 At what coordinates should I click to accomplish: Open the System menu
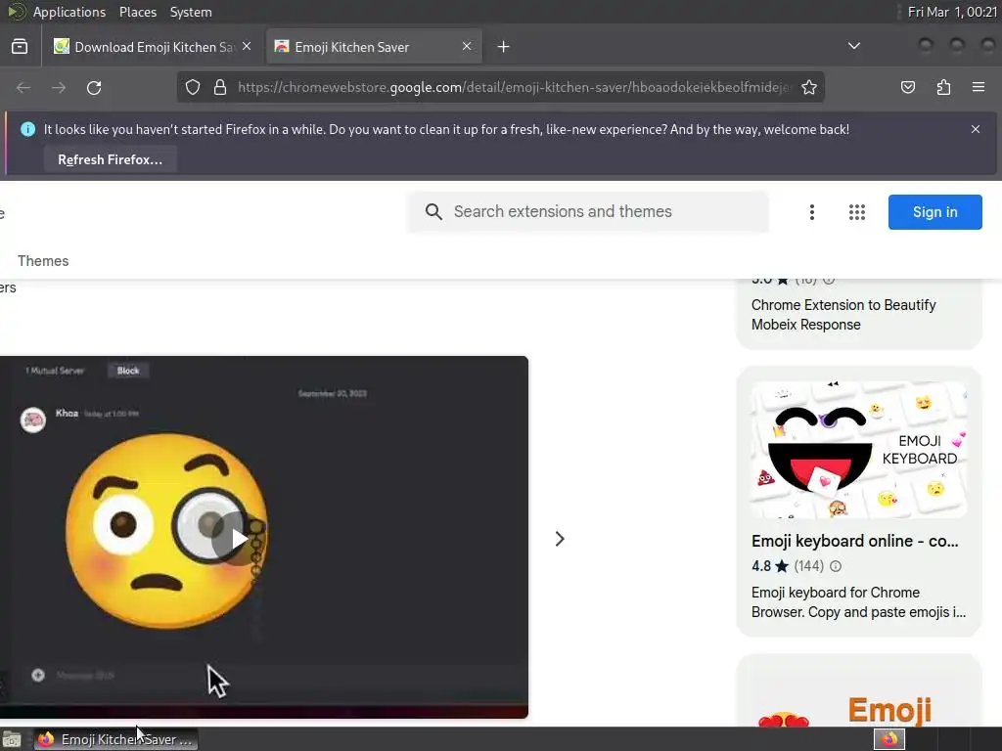tap(191, 12)
